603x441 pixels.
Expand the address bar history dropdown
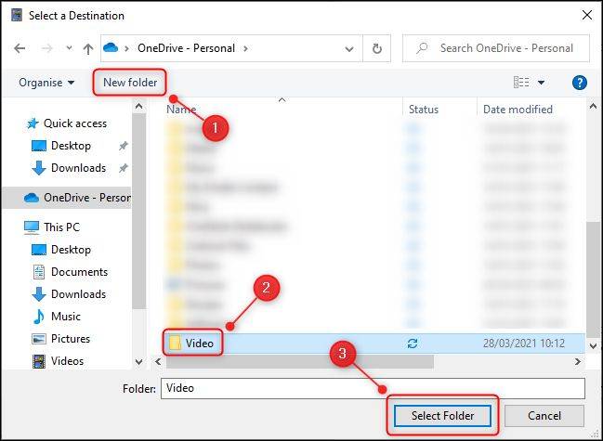tap(349, 49)
